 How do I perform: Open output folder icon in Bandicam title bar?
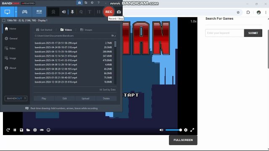pyautogui.click(x=86, y=3)
